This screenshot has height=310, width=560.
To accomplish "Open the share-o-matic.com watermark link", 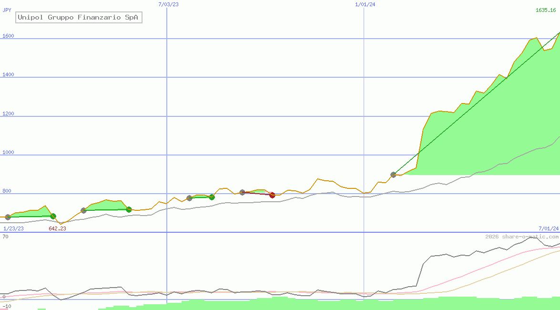I will tap(522, 237).
